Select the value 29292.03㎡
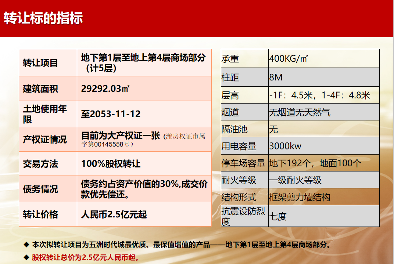Image resolution: width=394 pixels, height=264 pixels. [x=105, y=88]
